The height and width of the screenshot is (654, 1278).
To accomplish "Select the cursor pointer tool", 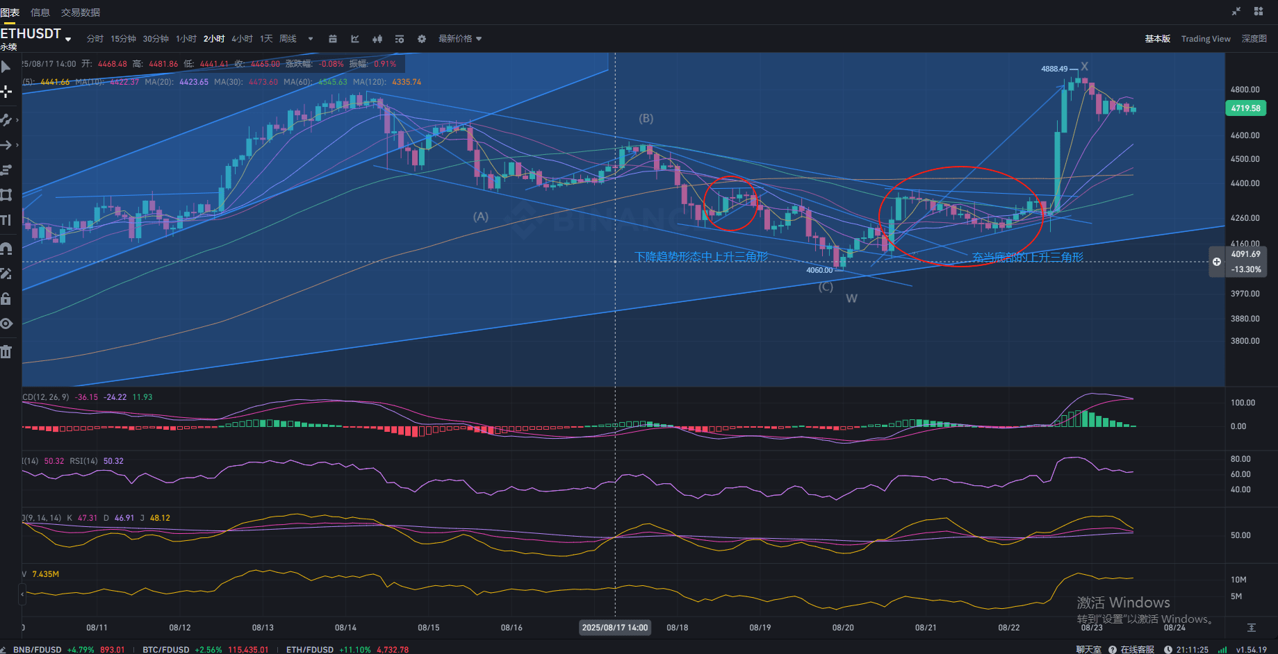I will (x=6, y=67).
